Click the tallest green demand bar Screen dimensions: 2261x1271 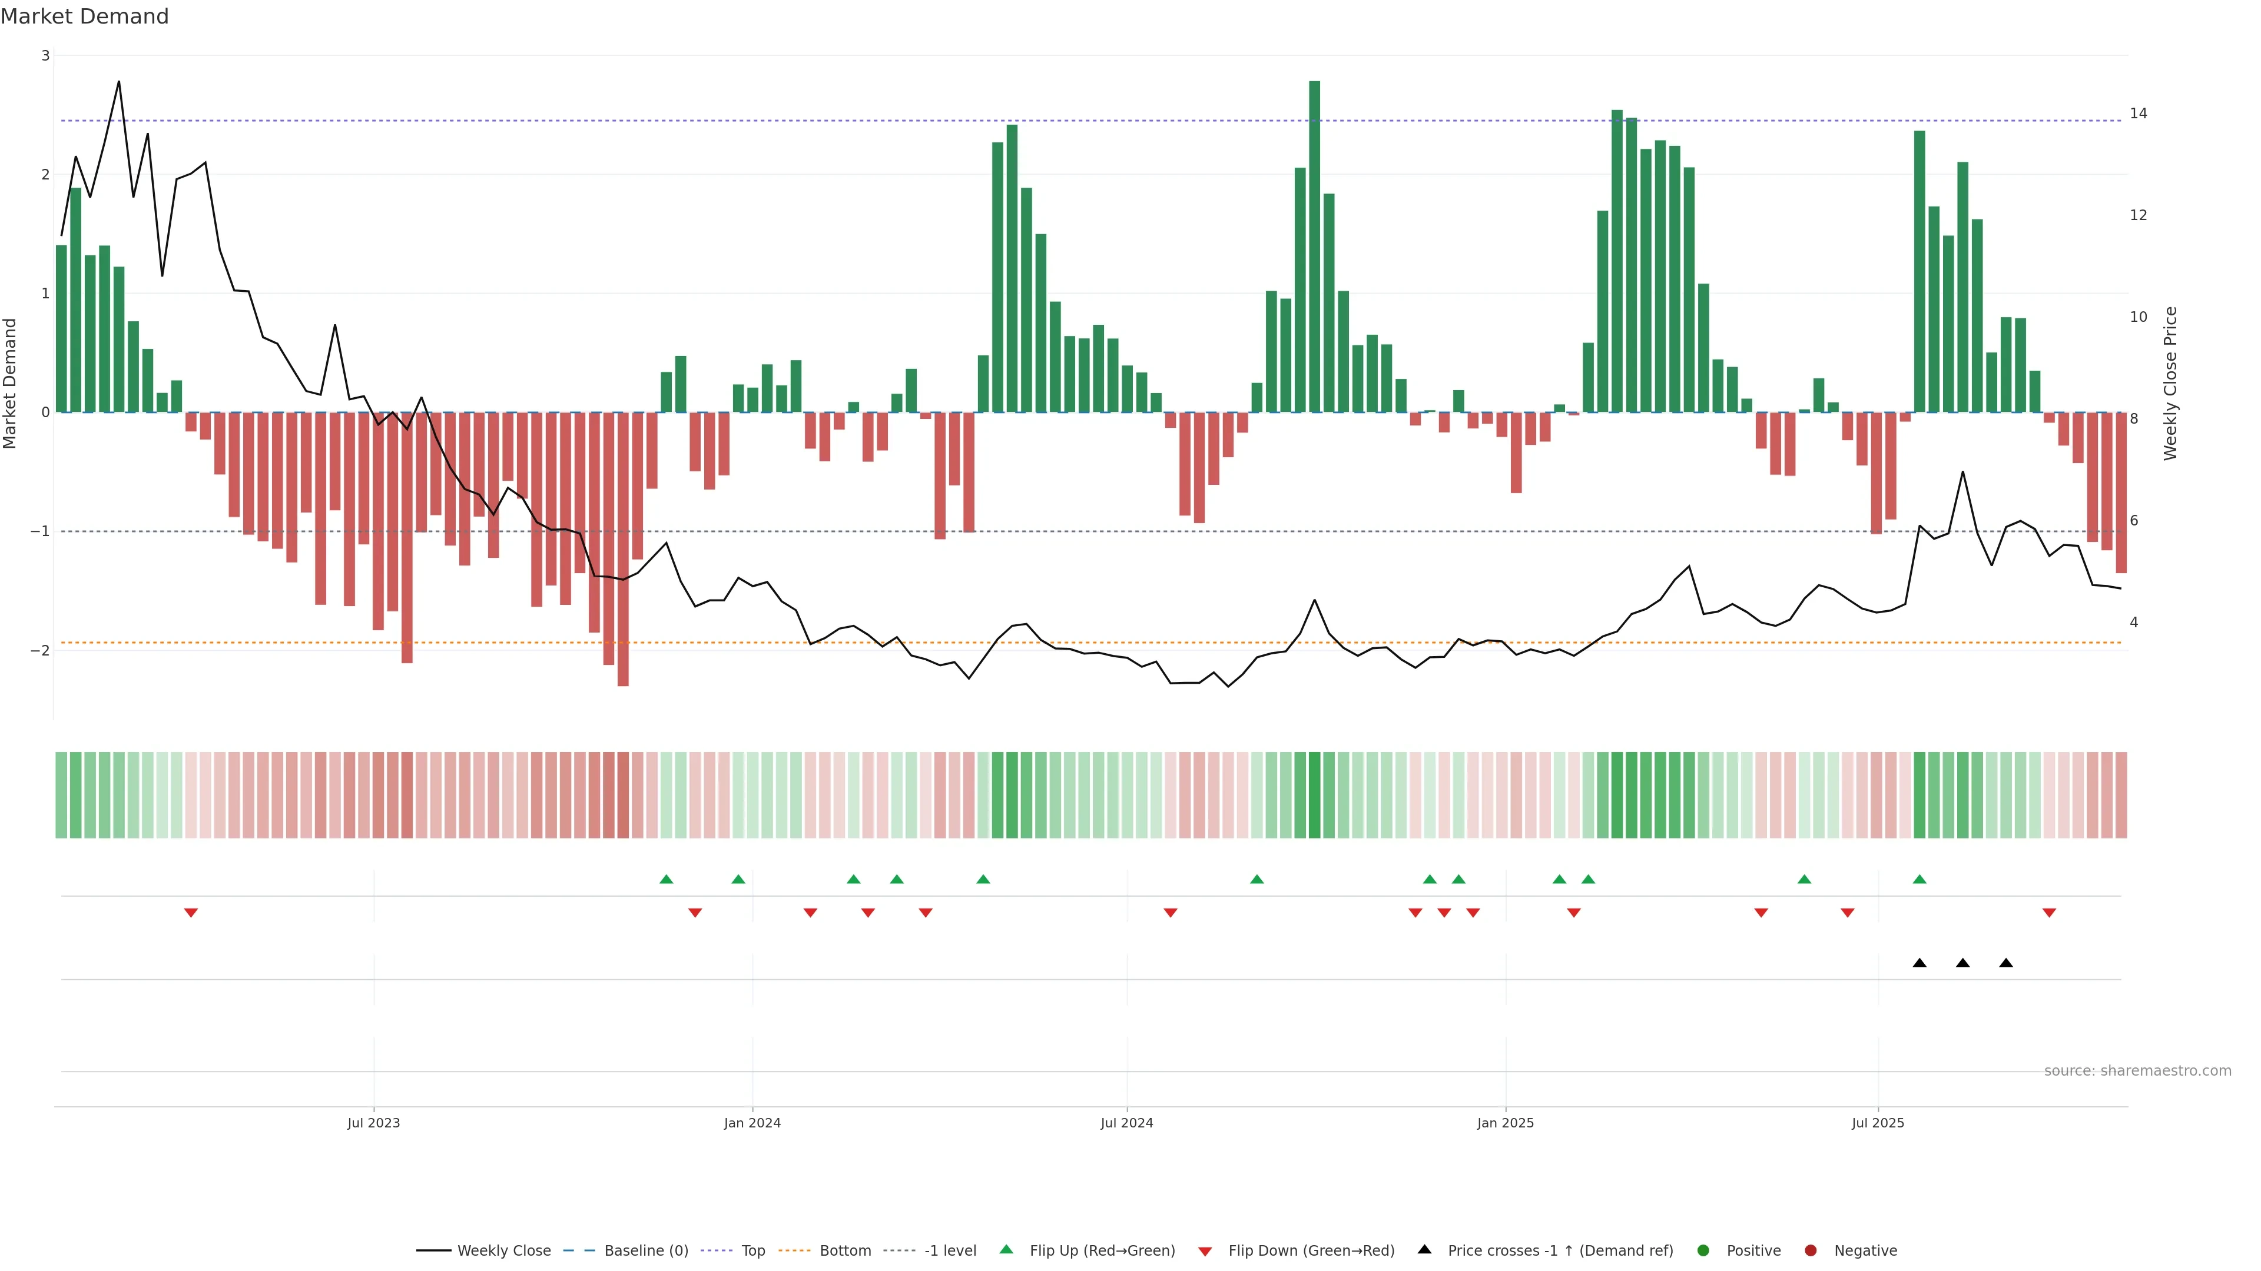1314,245
